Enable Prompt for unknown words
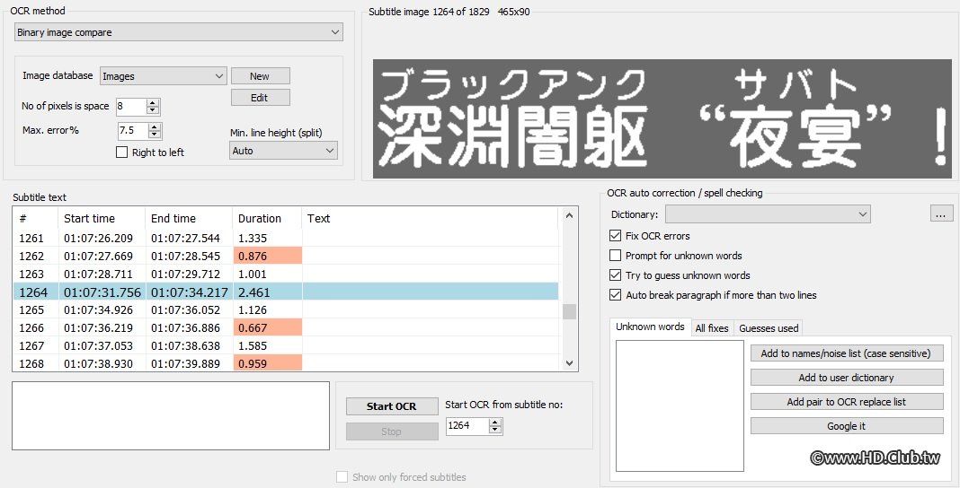960x488 pixels. pyautogui.click(x=616, y=256)
